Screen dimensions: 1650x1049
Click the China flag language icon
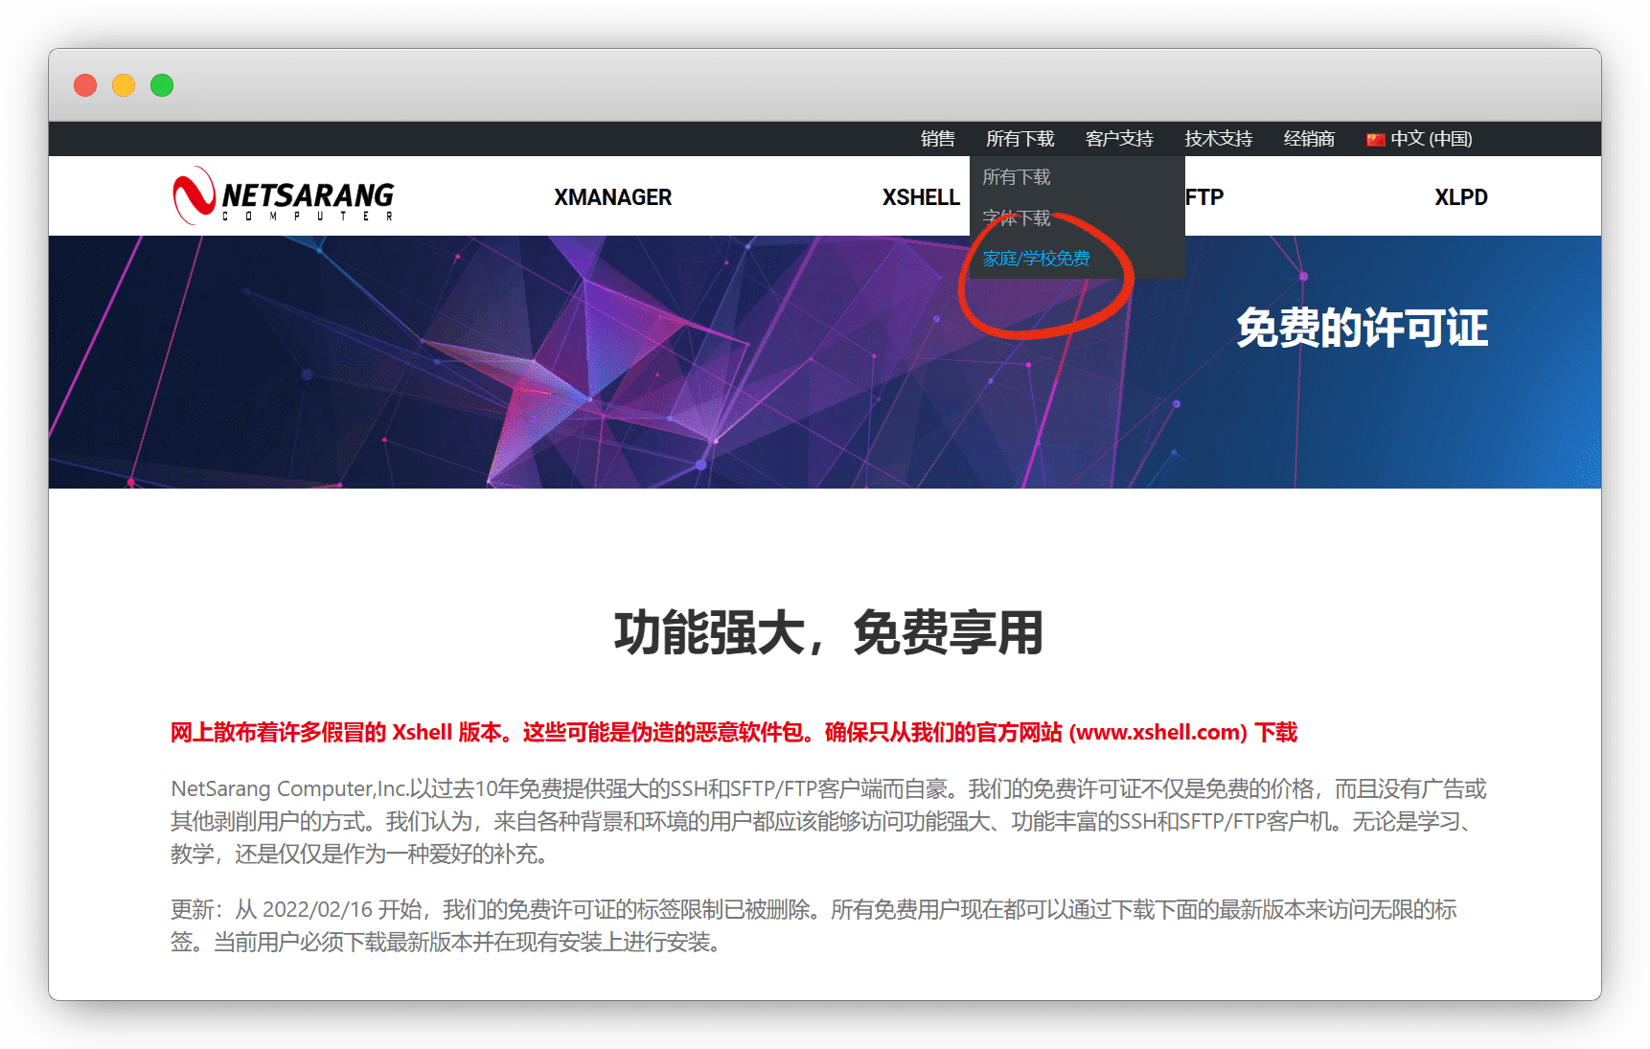click(x=1375, y=140)
